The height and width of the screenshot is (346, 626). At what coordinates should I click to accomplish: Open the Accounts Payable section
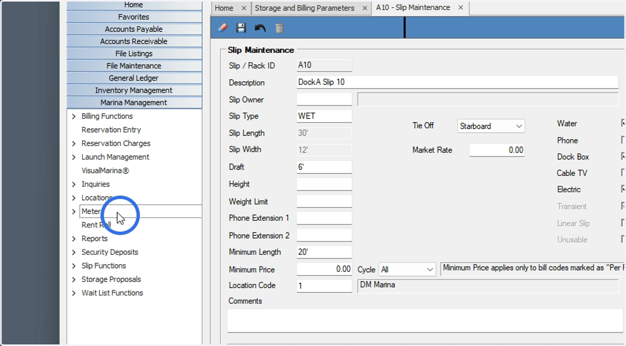(x=134, y=29)
